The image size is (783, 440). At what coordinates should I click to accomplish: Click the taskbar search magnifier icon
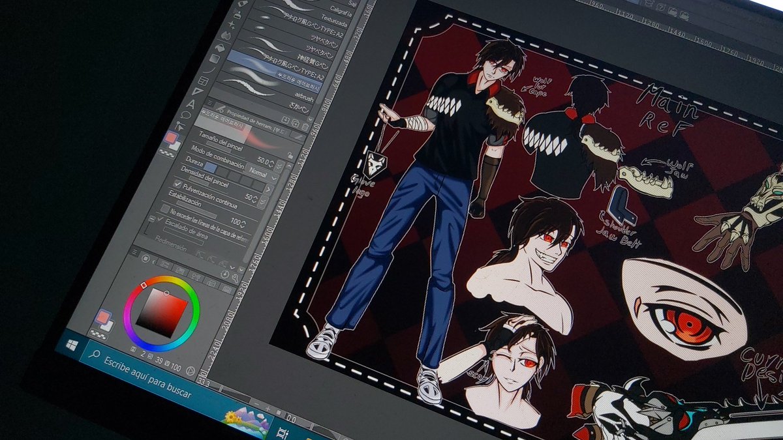coord(94,355)
